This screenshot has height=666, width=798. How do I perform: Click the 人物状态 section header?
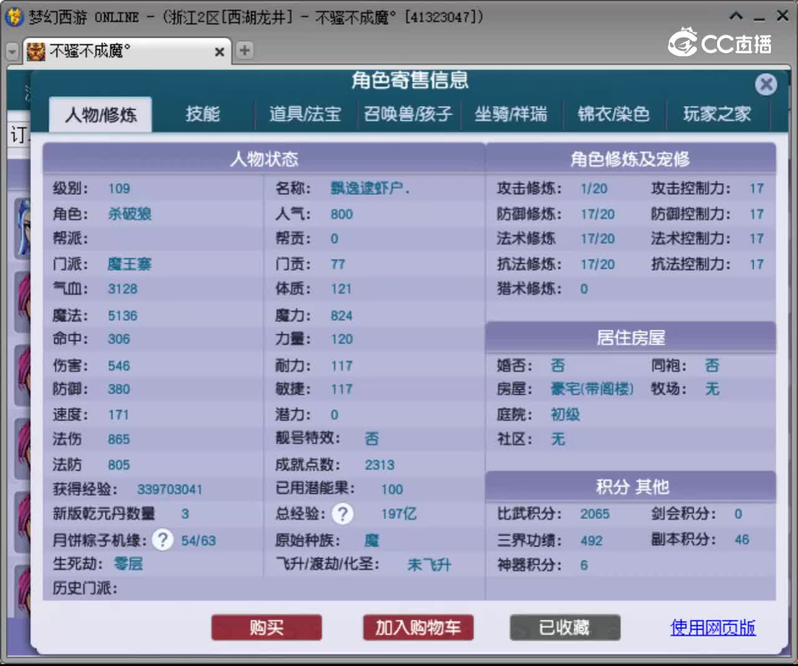(264, 159)
